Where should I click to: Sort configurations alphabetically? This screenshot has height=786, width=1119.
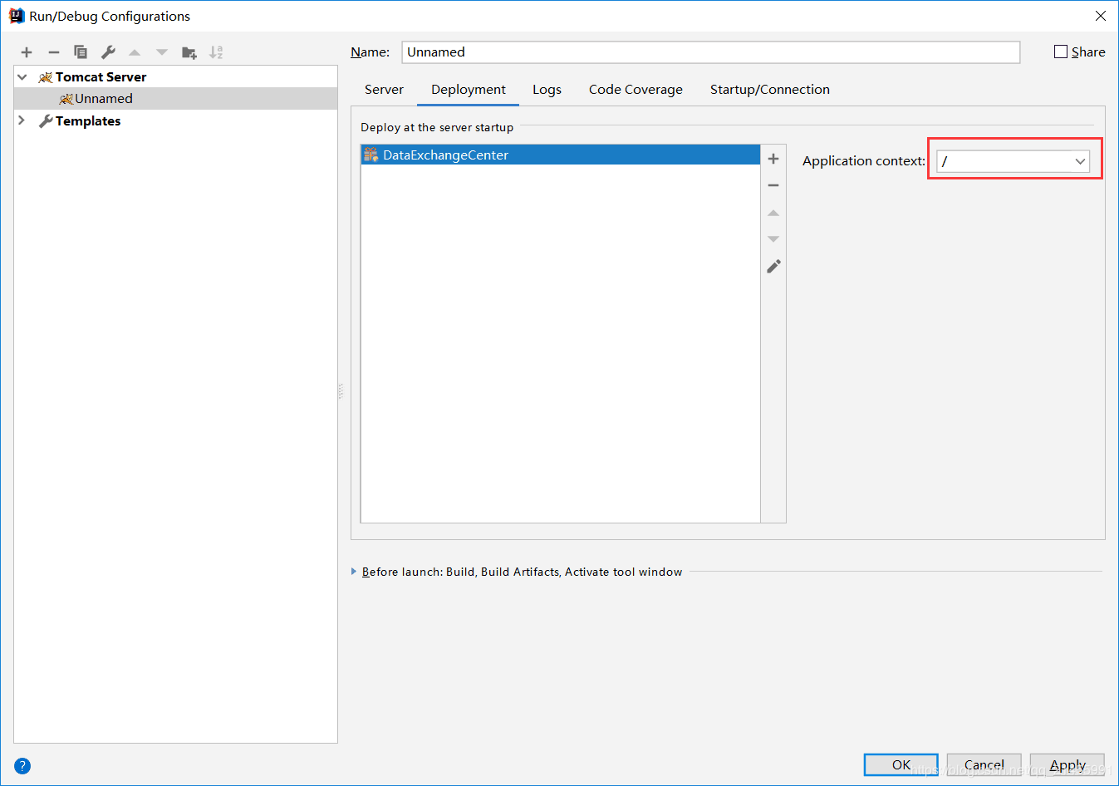click(x=216, y=52)
